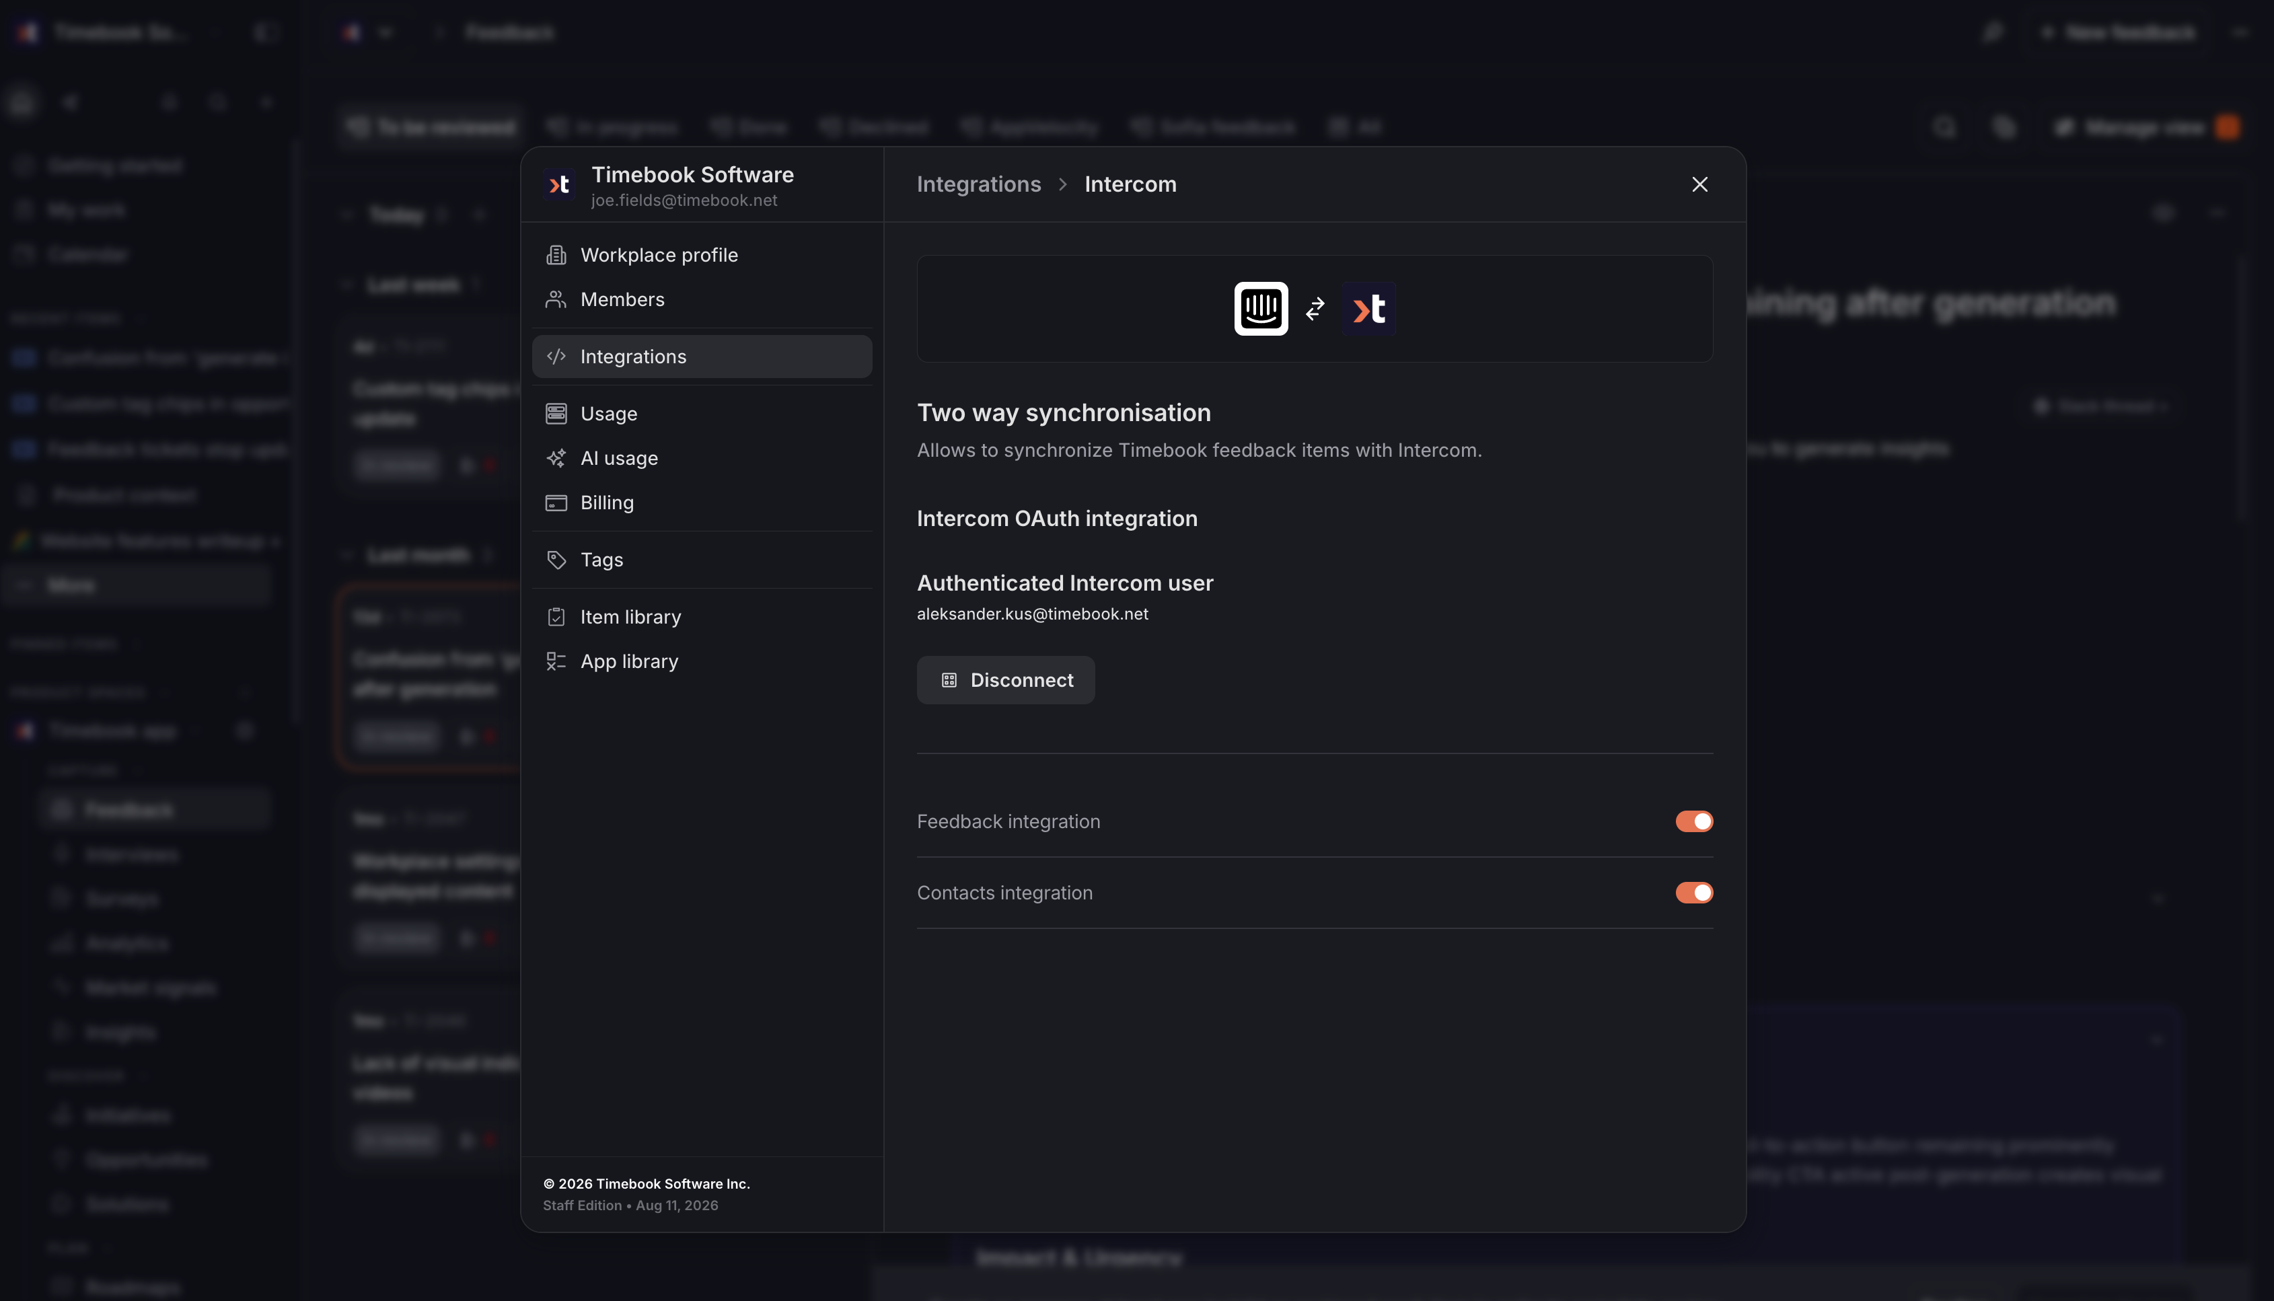The image size is (2274, 1301).
Task: Open the Members section
Action: [702, 299]
